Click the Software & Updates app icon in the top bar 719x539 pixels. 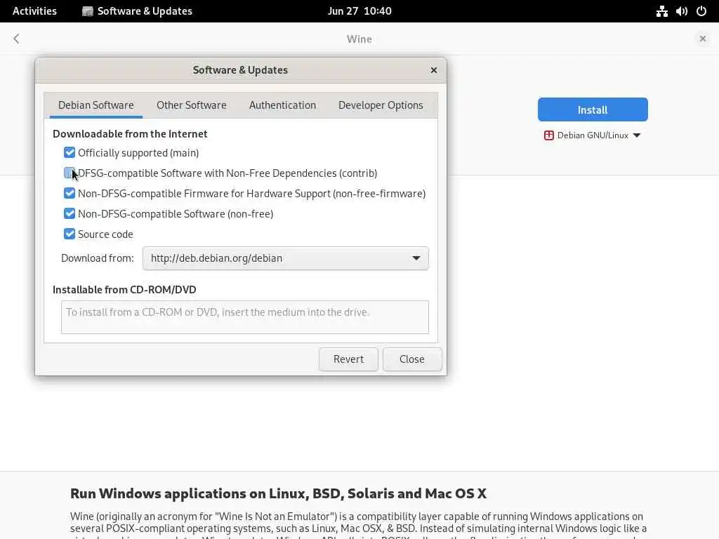[88, 11]
